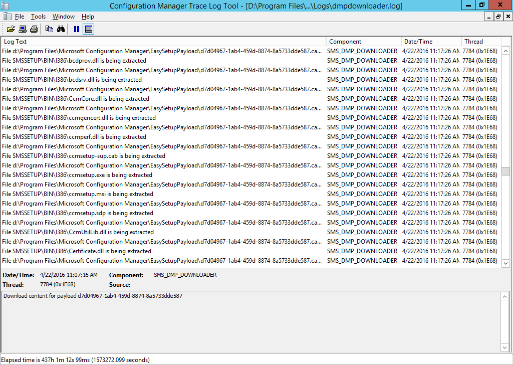
Task: Click the Open on Server toolbar icon
Action: point(22,29)
